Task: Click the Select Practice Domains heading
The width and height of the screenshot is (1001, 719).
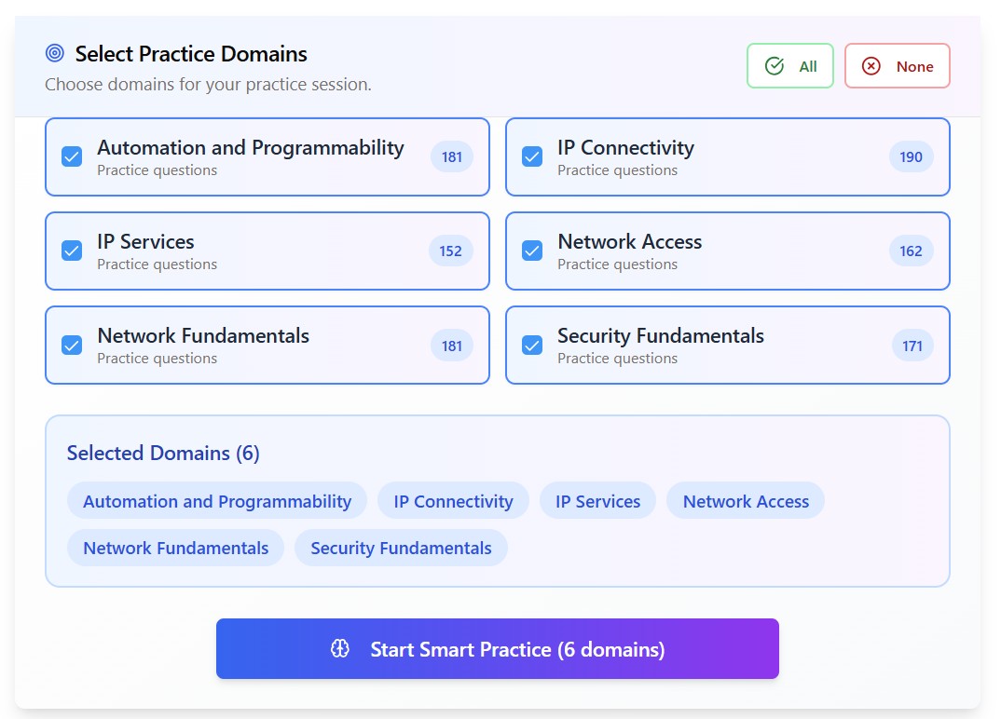Action: 191,54
